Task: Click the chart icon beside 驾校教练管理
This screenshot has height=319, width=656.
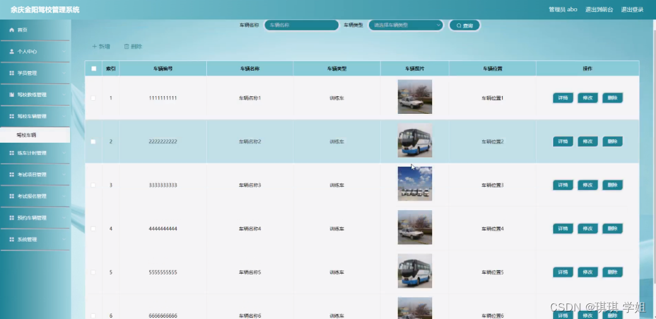Action: point(12,95)
